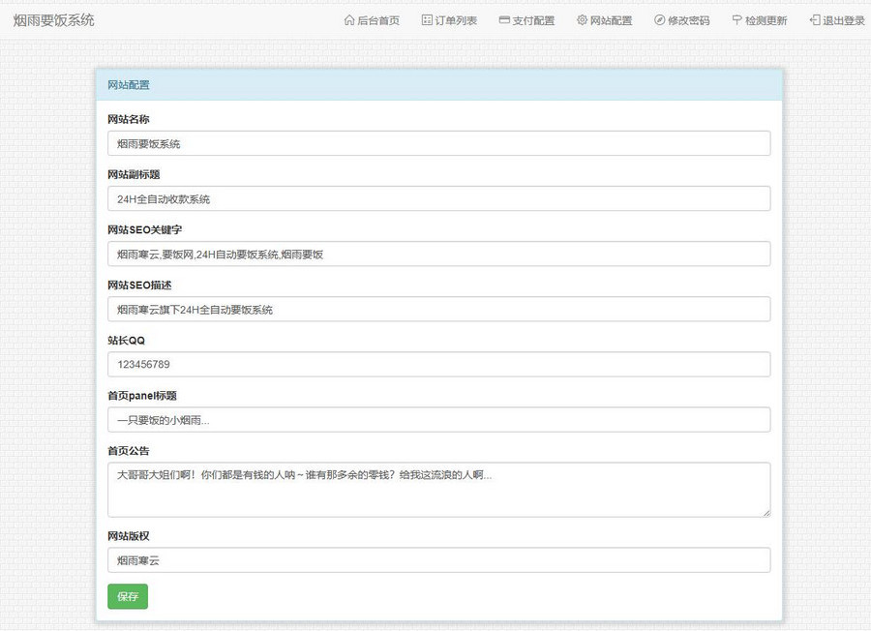Click 检测更新 to check for updates
871x631 pixels.
(766, 19)
